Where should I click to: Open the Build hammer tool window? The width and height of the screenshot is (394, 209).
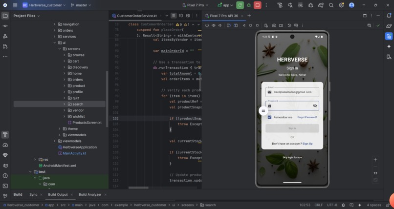pyautogui.click(x=5, y=135)
